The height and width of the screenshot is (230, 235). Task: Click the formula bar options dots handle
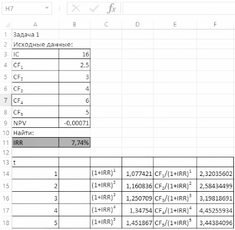pos(60,8)
